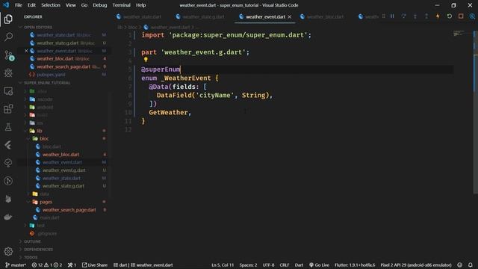Click Go Live in status bar

(x=319, y=265)
